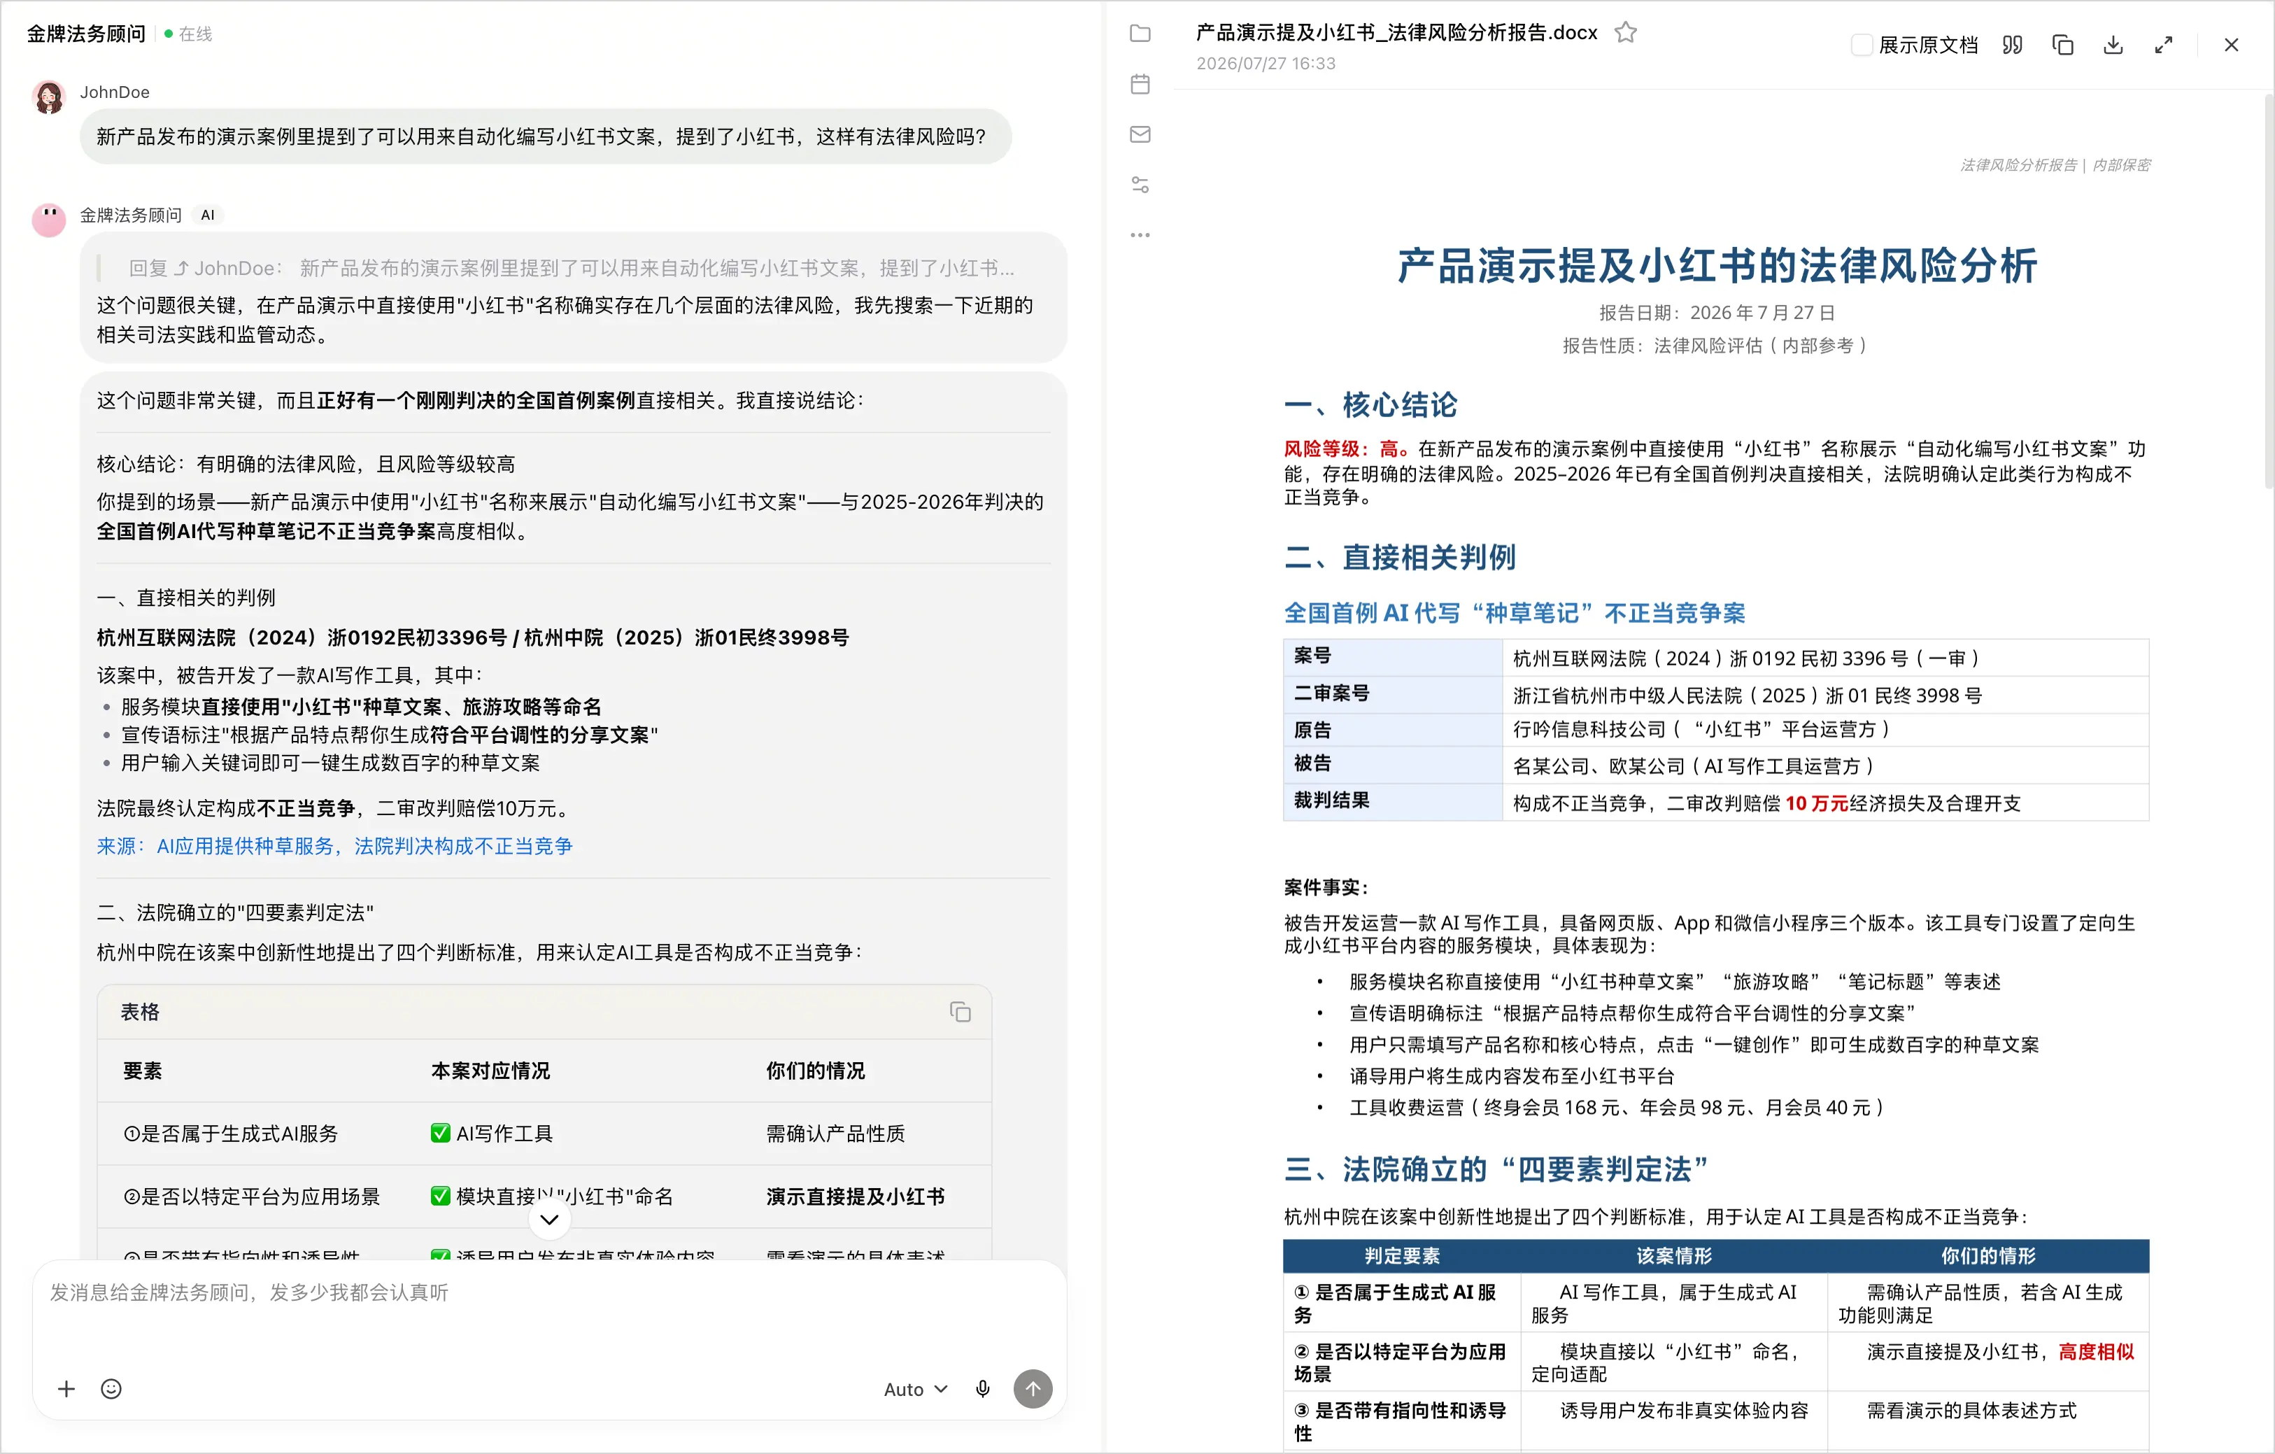
Task: Click the more options ellipsis in sidebar
Action: click(x=1140, y=234)
